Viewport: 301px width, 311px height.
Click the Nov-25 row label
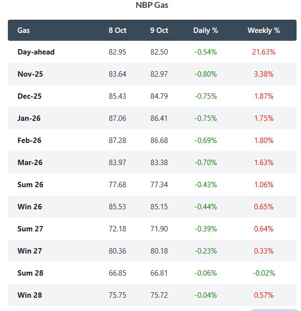click(x=30, y=74)
